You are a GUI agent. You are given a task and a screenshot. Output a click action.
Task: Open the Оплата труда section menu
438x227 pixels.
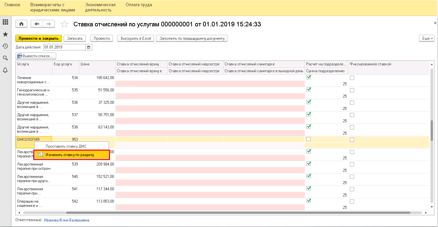tap(139, 5)
